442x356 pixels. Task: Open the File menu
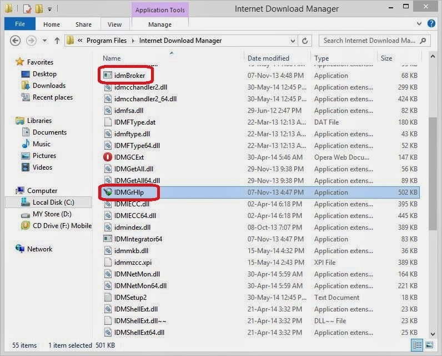[x=20, y=24]
